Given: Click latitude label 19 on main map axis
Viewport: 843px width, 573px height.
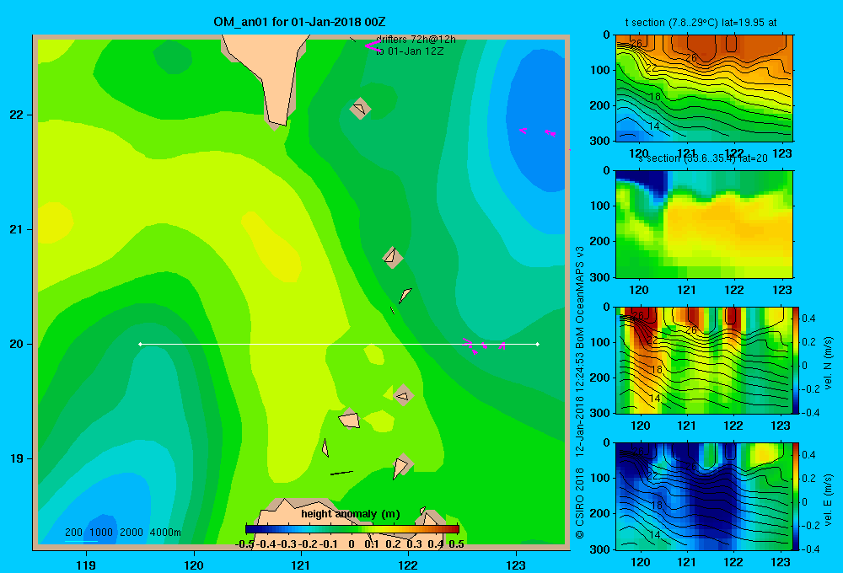Looking at the screenshot, I should [17, 458].
